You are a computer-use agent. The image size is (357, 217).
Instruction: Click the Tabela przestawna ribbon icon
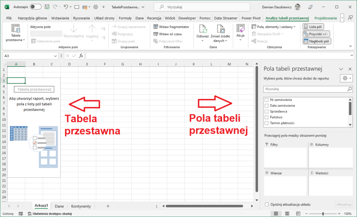pos(16,29)
